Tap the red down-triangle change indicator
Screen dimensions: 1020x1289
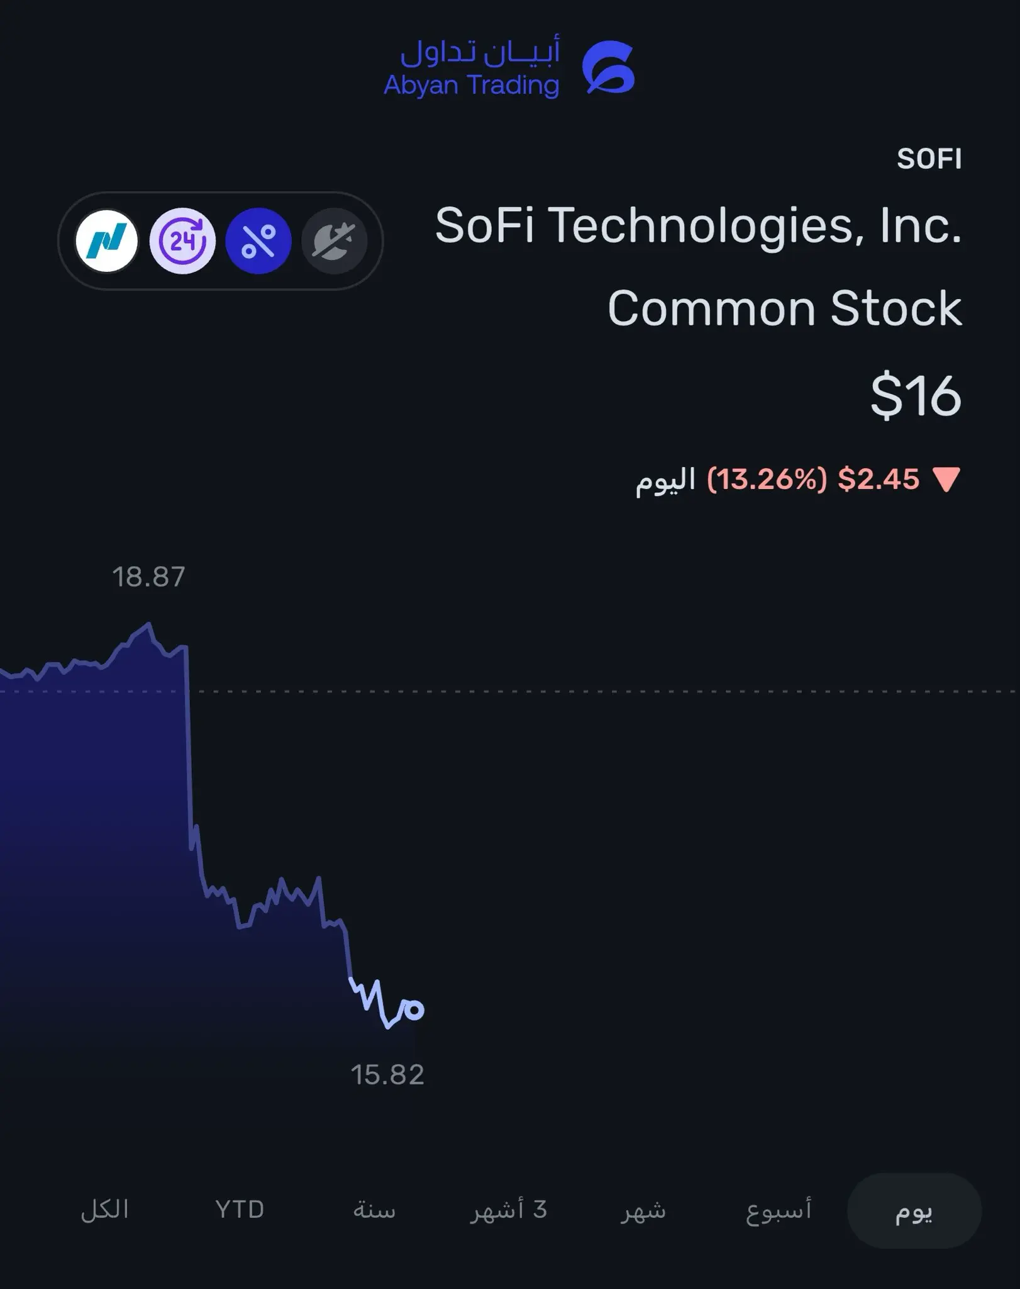point(946,480)
